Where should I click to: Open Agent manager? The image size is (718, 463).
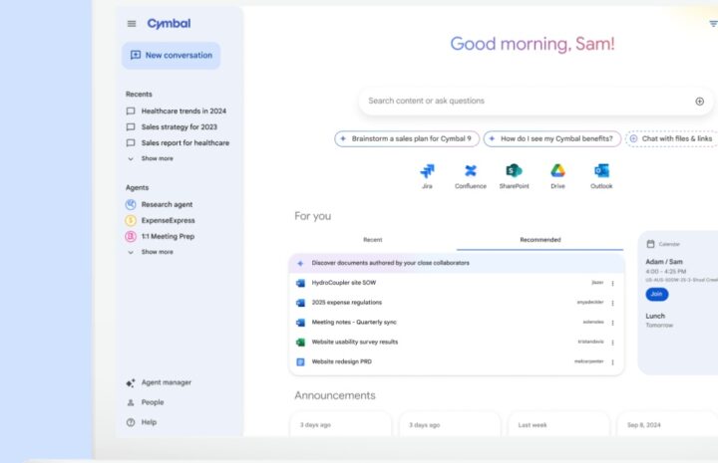click(159, 382)
